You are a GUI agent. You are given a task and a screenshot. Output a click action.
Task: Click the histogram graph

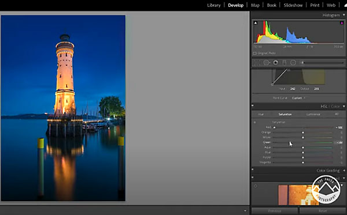298,32
